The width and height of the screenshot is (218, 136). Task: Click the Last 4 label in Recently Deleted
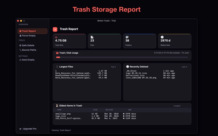pos(184,67)
